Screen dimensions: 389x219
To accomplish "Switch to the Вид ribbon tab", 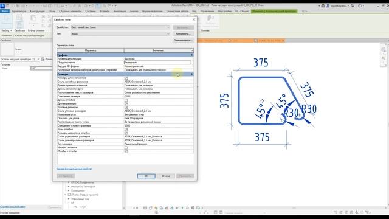I will pos(194,11).
